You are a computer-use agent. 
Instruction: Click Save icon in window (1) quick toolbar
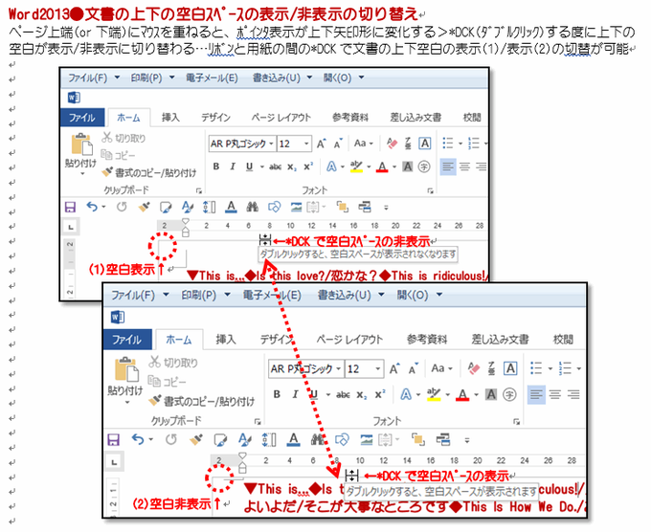pyautogui.click(x=70, y=207)
